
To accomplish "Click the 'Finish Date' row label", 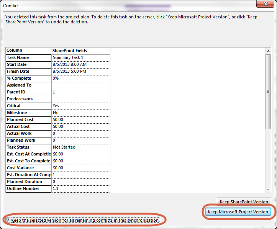I will click(18, 71).
